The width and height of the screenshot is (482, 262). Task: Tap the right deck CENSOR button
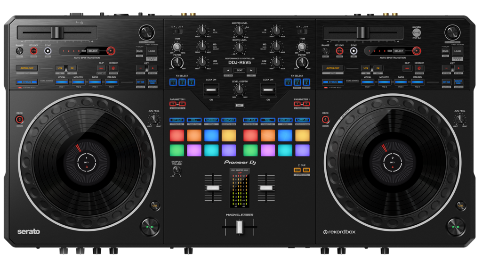(x=419, y=68)
